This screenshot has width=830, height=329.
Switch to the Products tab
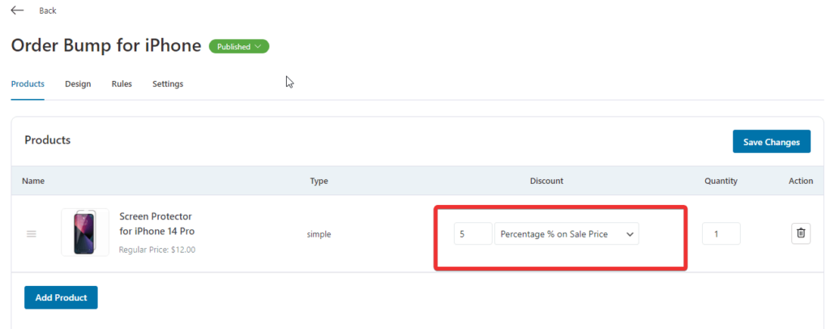click(x=28, y=84)
